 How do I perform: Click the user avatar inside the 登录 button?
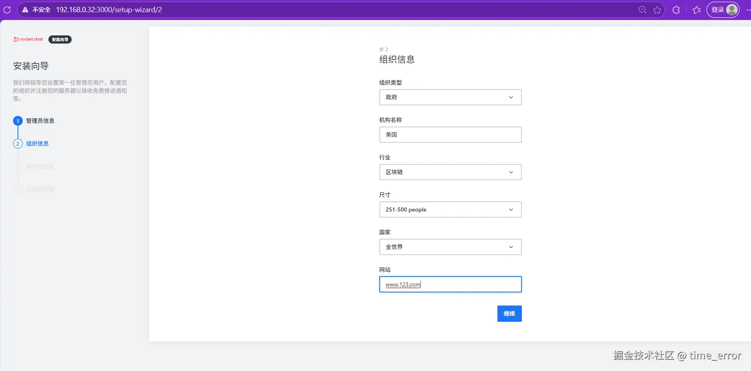click(x=731, y=9)
